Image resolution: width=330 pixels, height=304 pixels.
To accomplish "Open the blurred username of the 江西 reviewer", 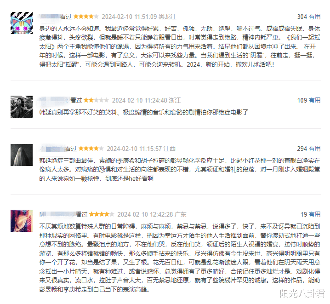I will coord(51,149).
